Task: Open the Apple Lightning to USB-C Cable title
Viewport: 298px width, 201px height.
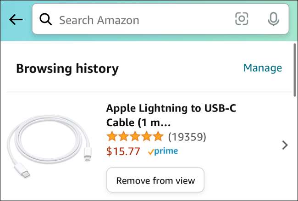Action: pyautogui.click(x=171, y=115)
